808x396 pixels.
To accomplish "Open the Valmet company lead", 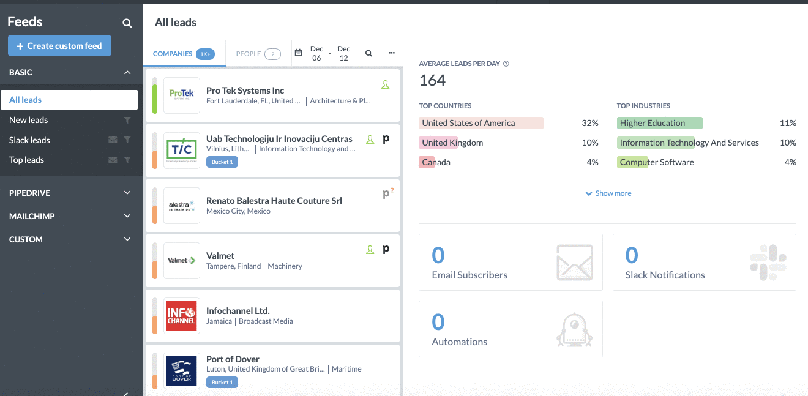I will click(x=273, y=261).
